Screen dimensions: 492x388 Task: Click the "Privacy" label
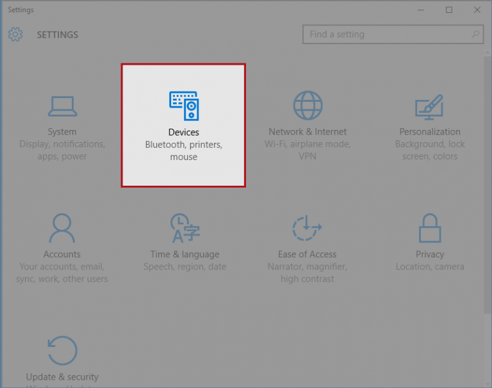430,254
